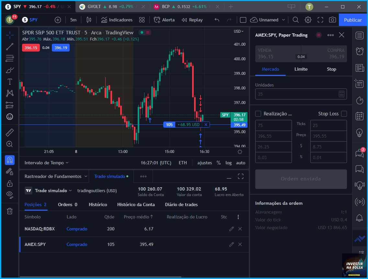The image size is (368, 279).
Task: Open the Histórico da Conta tab
Action: coord(136,204)
